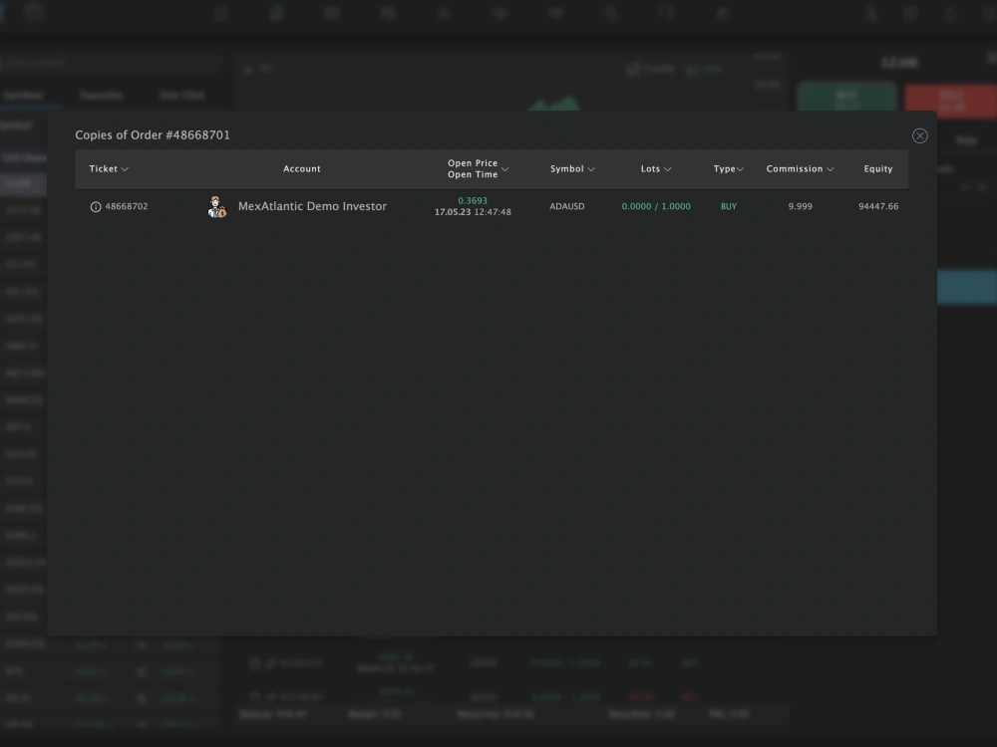Viewport: 997px width, 747px height.
Task: Click green BUY button in background window
Action: coord(846,97)
